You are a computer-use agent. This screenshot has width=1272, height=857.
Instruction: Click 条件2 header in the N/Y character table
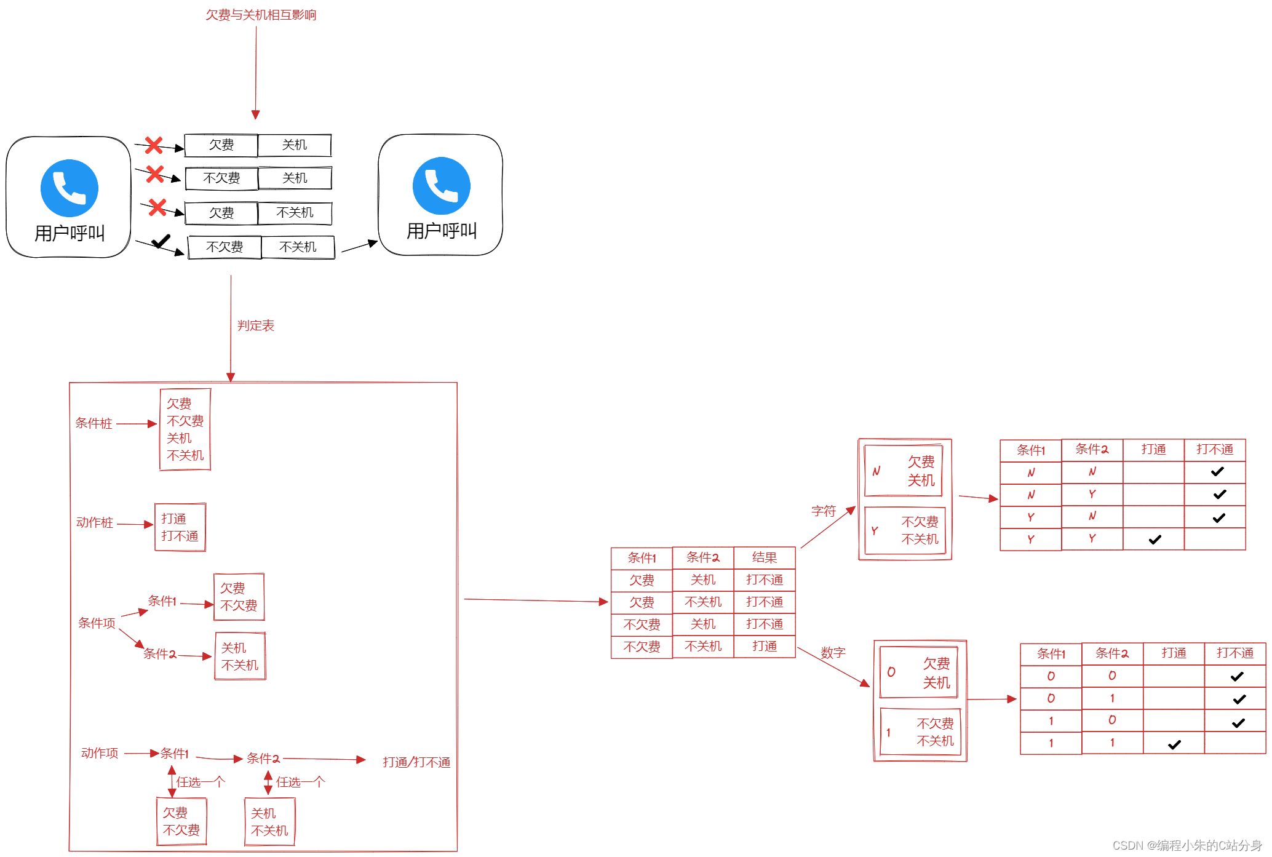pos(1092,450)
